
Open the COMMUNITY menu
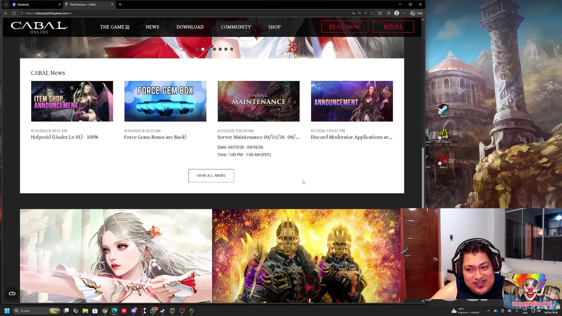(x=236, y=27)
